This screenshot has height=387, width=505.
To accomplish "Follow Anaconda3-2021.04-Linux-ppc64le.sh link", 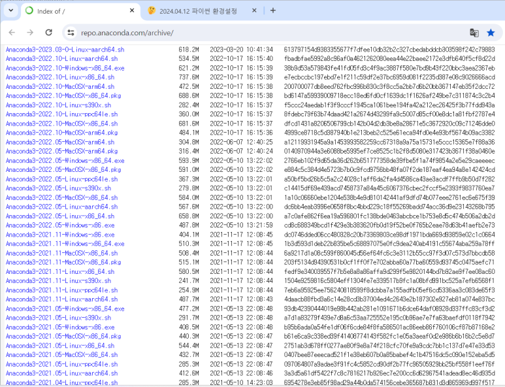I will click(x=61, y=382).
